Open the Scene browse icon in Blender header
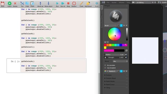 (x=159, y=2)
